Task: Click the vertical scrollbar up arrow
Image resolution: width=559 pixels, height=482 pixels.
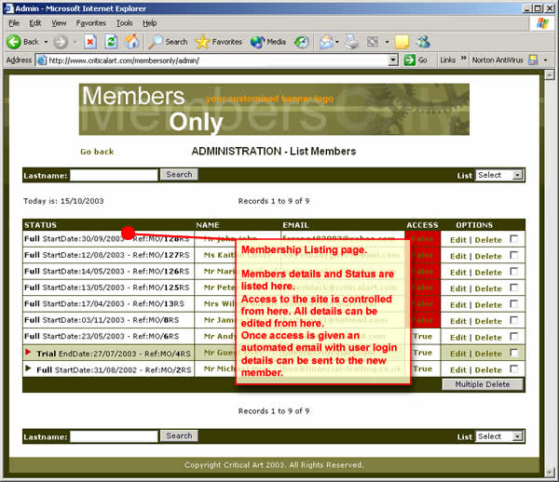Action: point(550,74)
